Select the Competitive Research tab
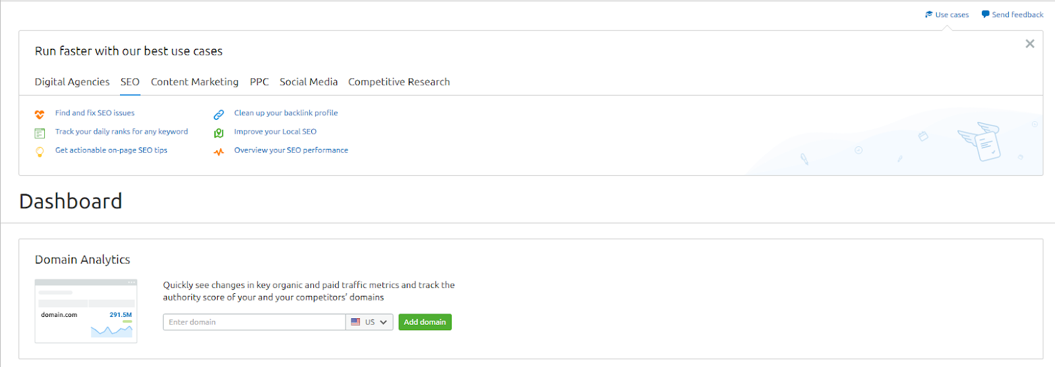1055x367 pixels. pyautogui.click(x=399, y=82)
